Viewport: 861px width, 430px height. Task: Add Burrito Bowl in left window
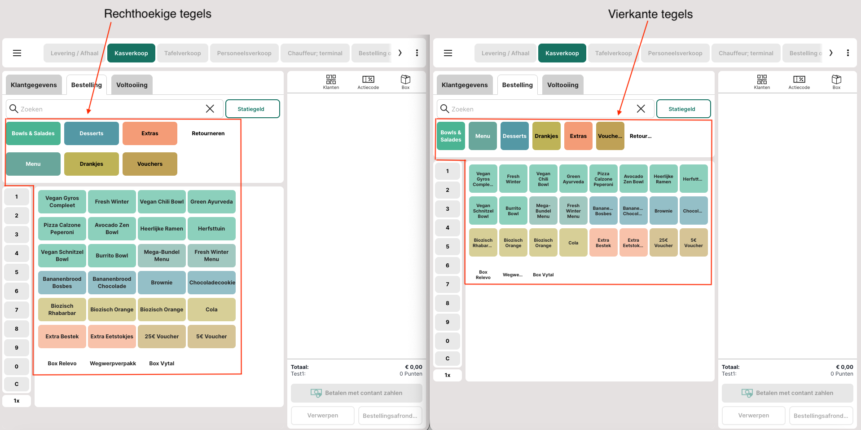point(112,256)
